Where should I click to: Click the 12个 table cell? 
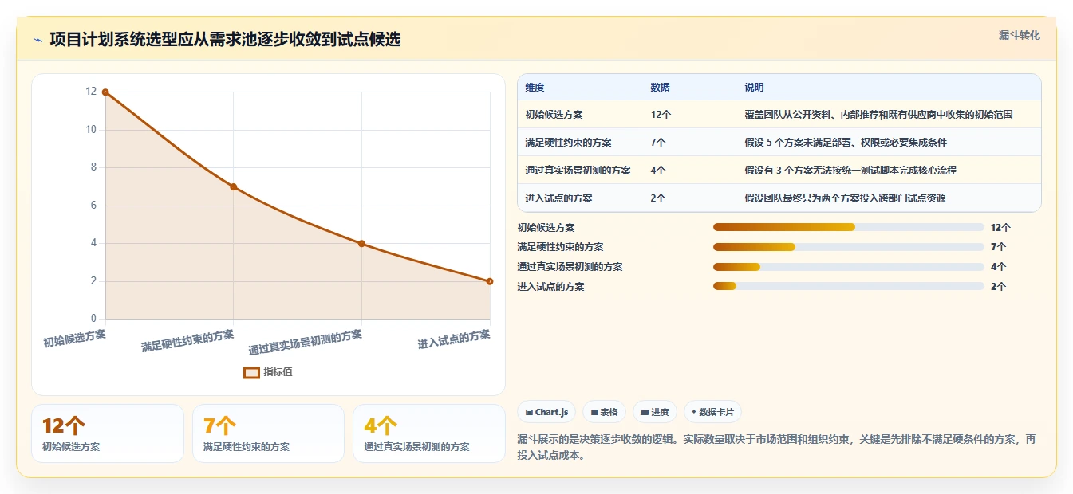[x=661, y=115]
